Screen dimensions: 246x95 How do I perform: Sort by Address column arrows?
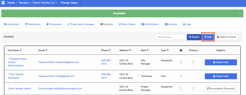pos(130,50)
